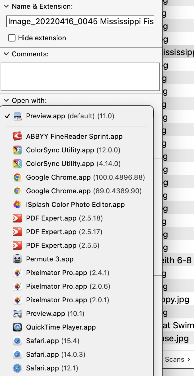Click the ABBYY FineReader Sprint app icon
The width and height of the screenshot is (194, 376).
[17, 136]
